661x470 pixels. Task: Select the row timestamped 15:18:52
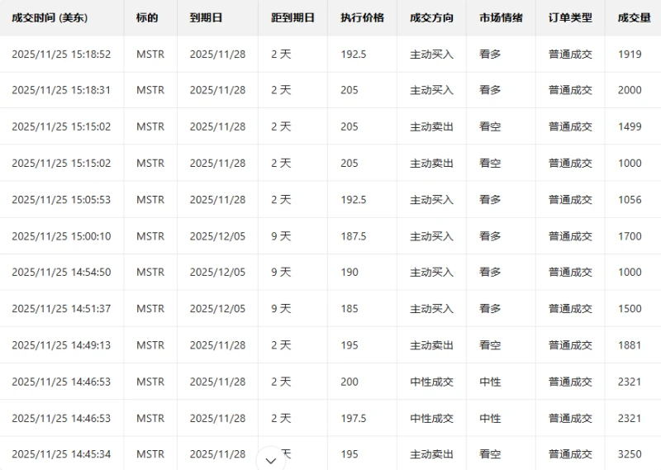pos(61,55)
